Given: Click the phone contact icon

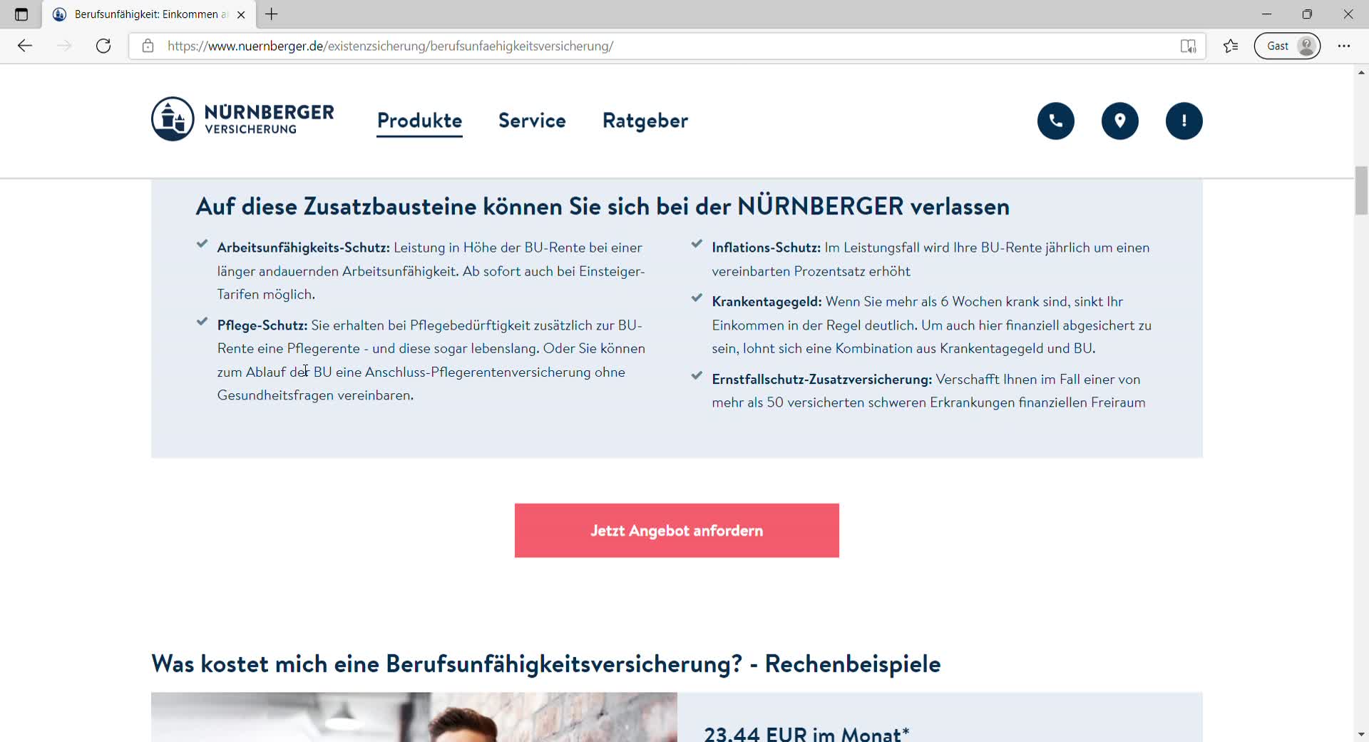Looking at the screenshot, I should [1055, 121].
